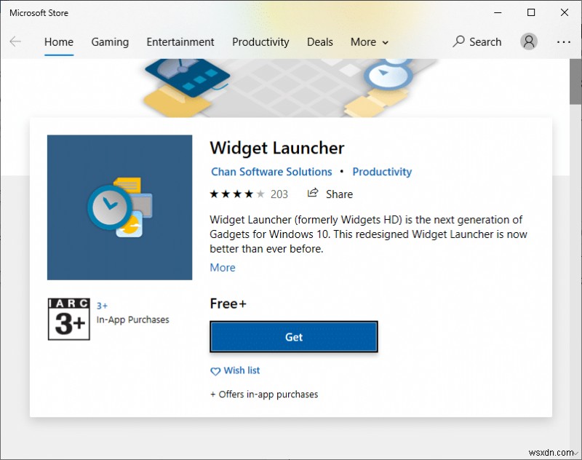Open the three-dot more options menu
582x460 pixels.
pyautogui.click(x=563, y=42)
